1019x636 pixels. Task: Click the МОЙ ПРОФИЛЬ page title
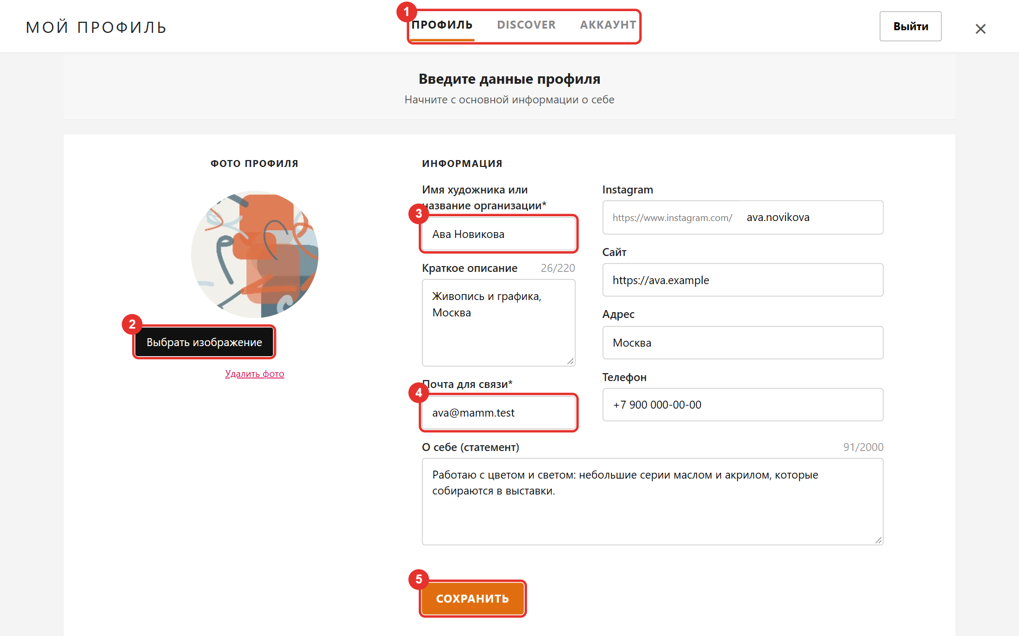(x=97, y=27)
